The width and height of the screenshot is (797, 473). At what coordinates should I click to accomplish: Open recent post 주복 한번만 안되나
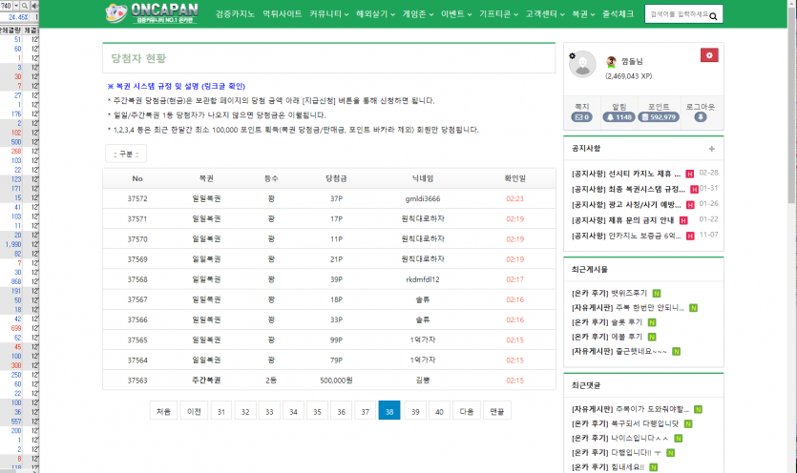tap(628, 308)
